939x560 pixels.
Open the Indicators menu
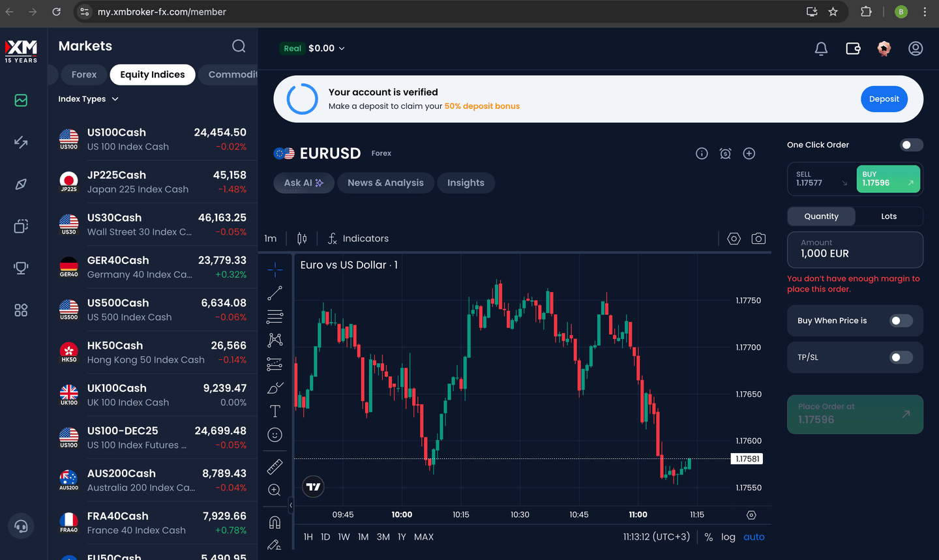click(x=358, y=239)
